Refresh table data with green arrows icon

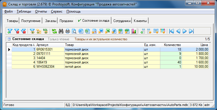(54, 31)
